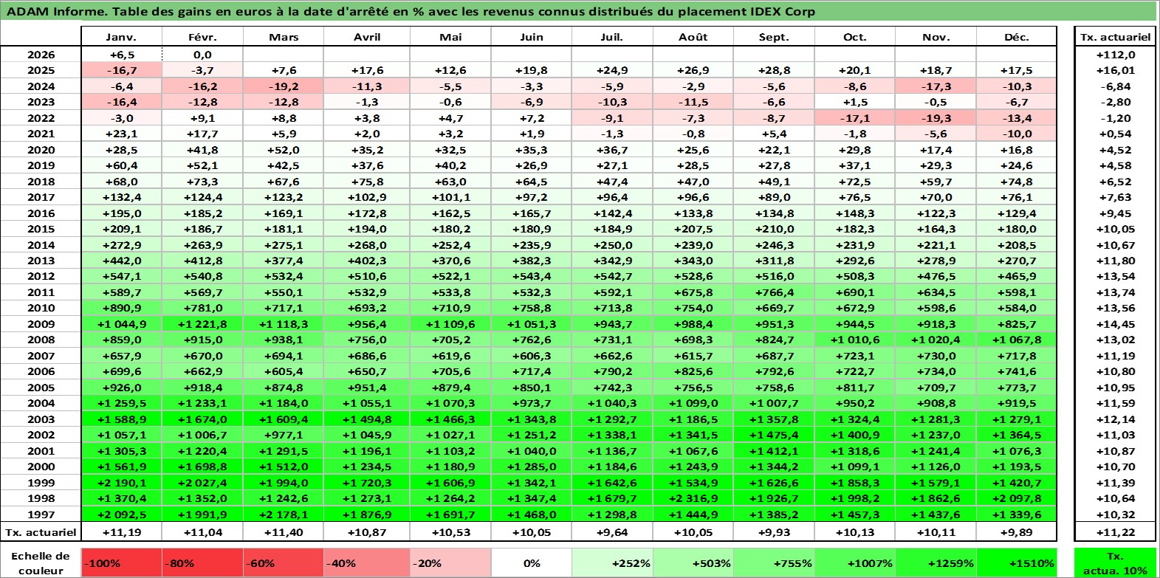Click the '+11,22' overall actuarial rate cell
The height and width of the screenshot is (578, 1160).
tap(1115, 532)
